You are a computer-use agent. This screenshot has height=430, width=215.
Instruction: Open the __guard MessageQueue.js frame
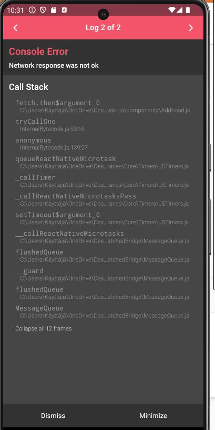point(103,274)
